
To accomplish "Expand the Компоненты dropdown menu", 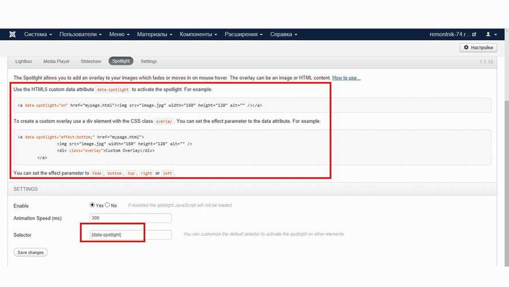I will click(x=198, y=34).
